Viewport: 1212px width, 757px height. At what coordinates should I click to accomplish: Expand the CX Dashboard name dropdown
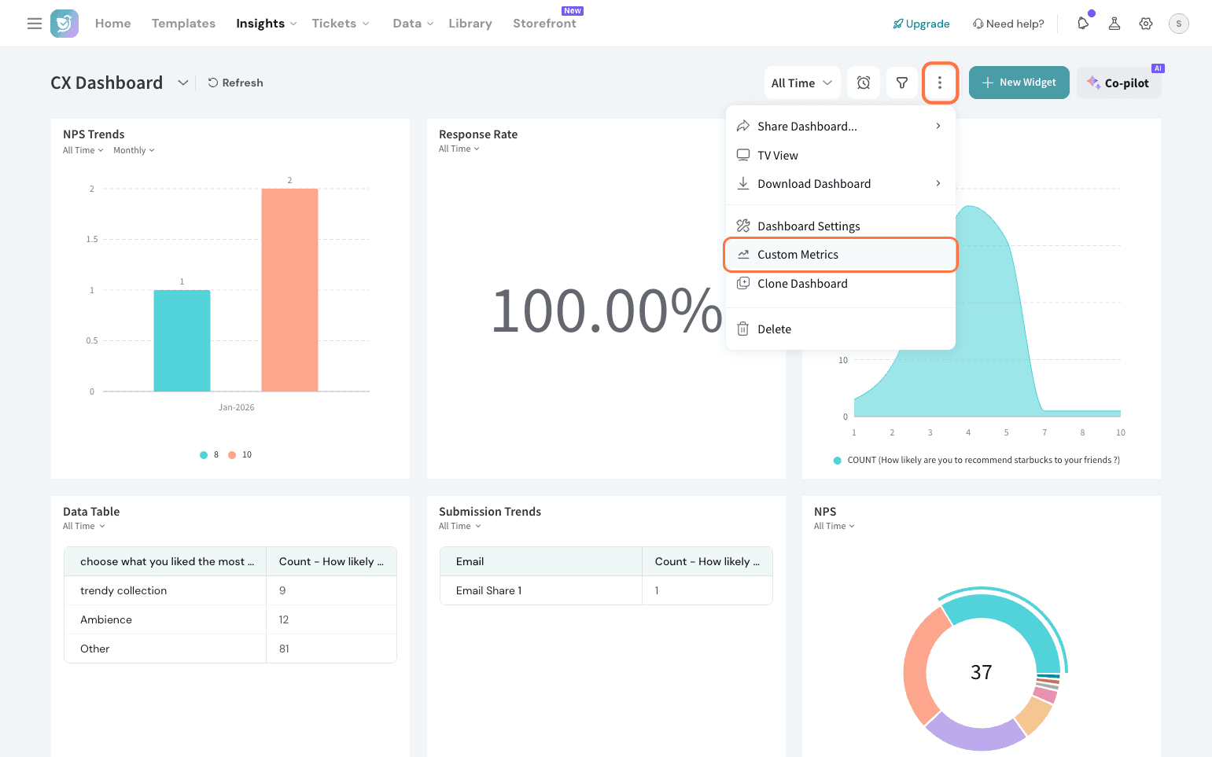(182, 83)
